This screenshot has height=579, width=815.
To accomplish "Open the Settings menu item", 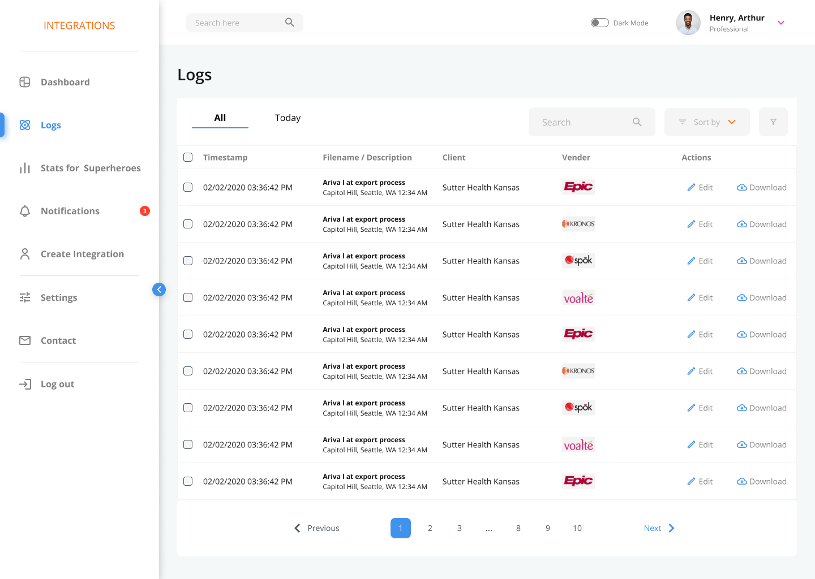I will click(x=59, y=297).
